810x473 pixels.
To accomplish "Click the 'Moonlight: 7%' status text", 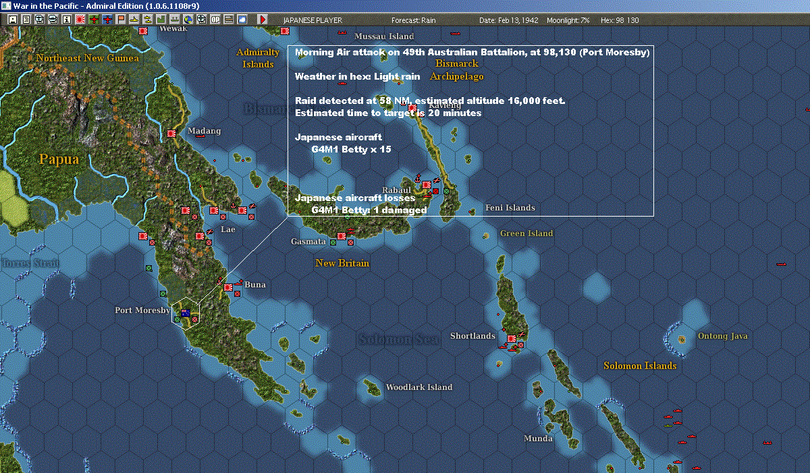I will (x=568, y=20).
